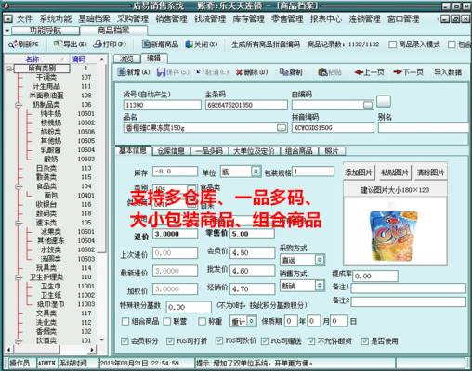
Task: Uncheck the POS可改价 checkbox
Action: (x=219, y=340)
